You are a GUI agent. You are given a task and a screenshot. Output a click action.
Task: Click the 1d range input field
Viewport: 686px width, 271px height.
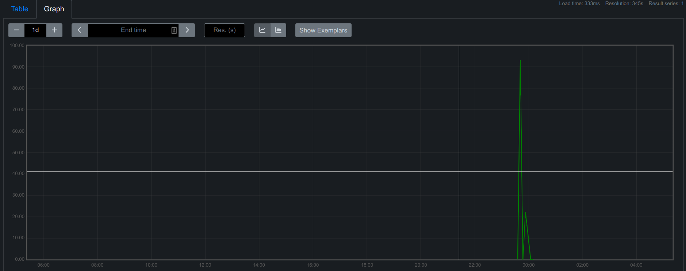(x=35, y=30)
